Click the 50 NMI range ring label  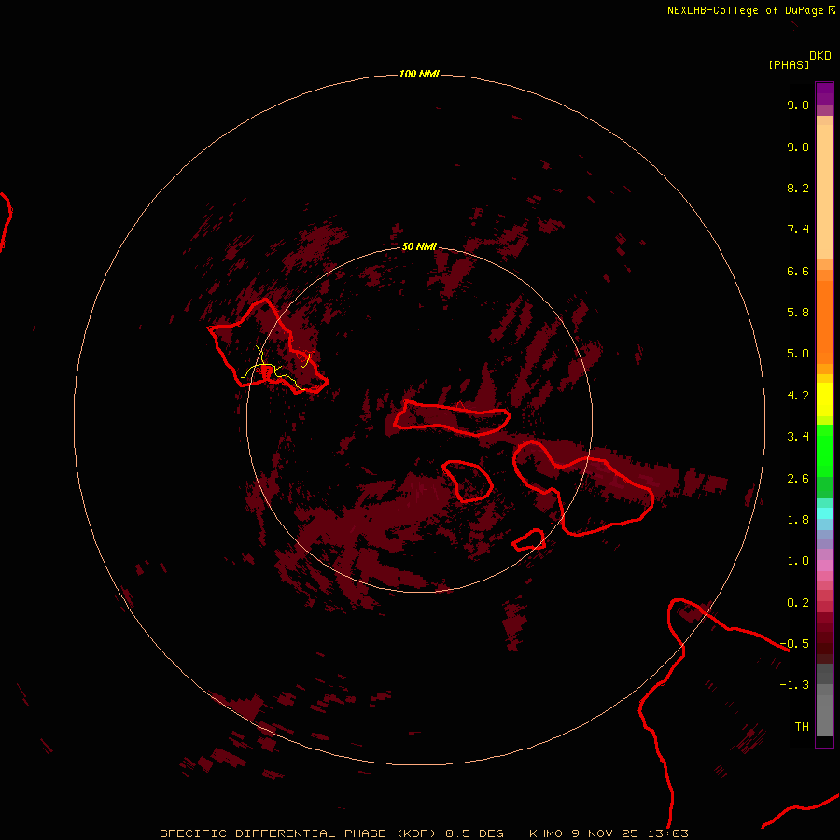click(419, 246)
